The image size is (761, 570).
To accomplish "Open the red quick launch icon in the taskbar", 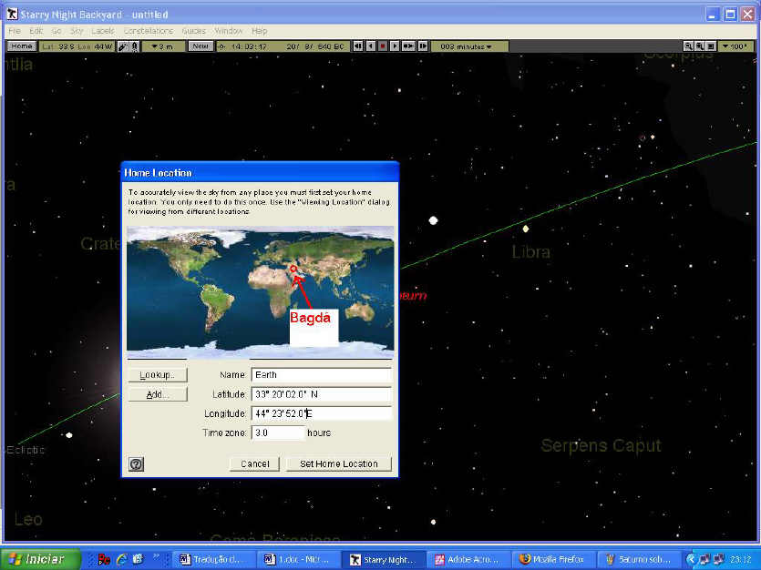I will point(104,559).
